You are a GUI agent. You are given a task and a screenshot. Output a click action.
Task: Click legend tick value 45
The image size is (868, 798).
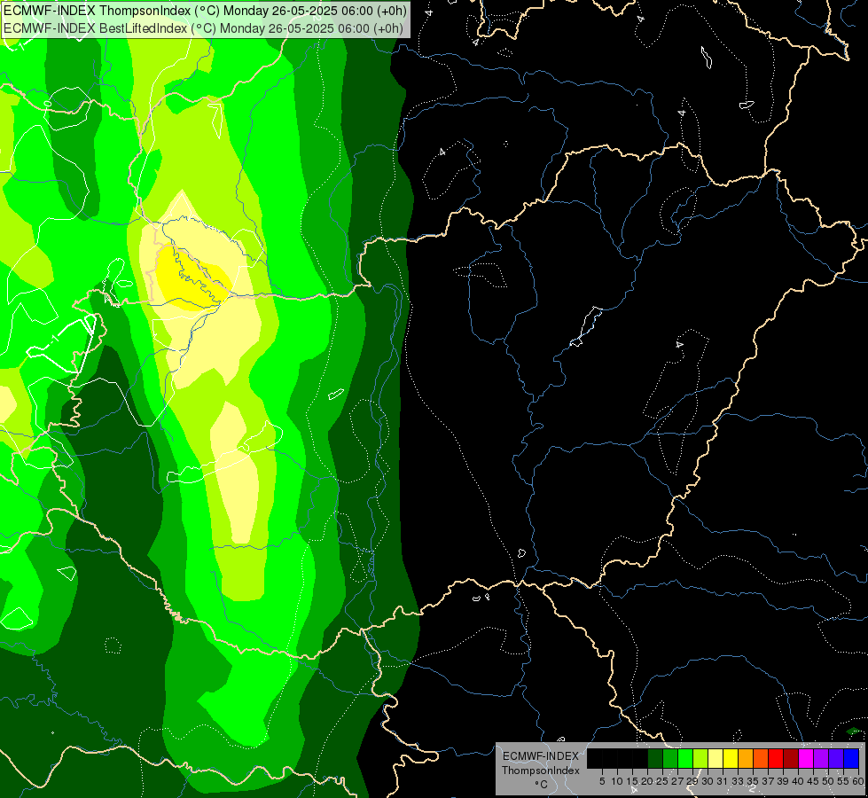coord(813,781)
